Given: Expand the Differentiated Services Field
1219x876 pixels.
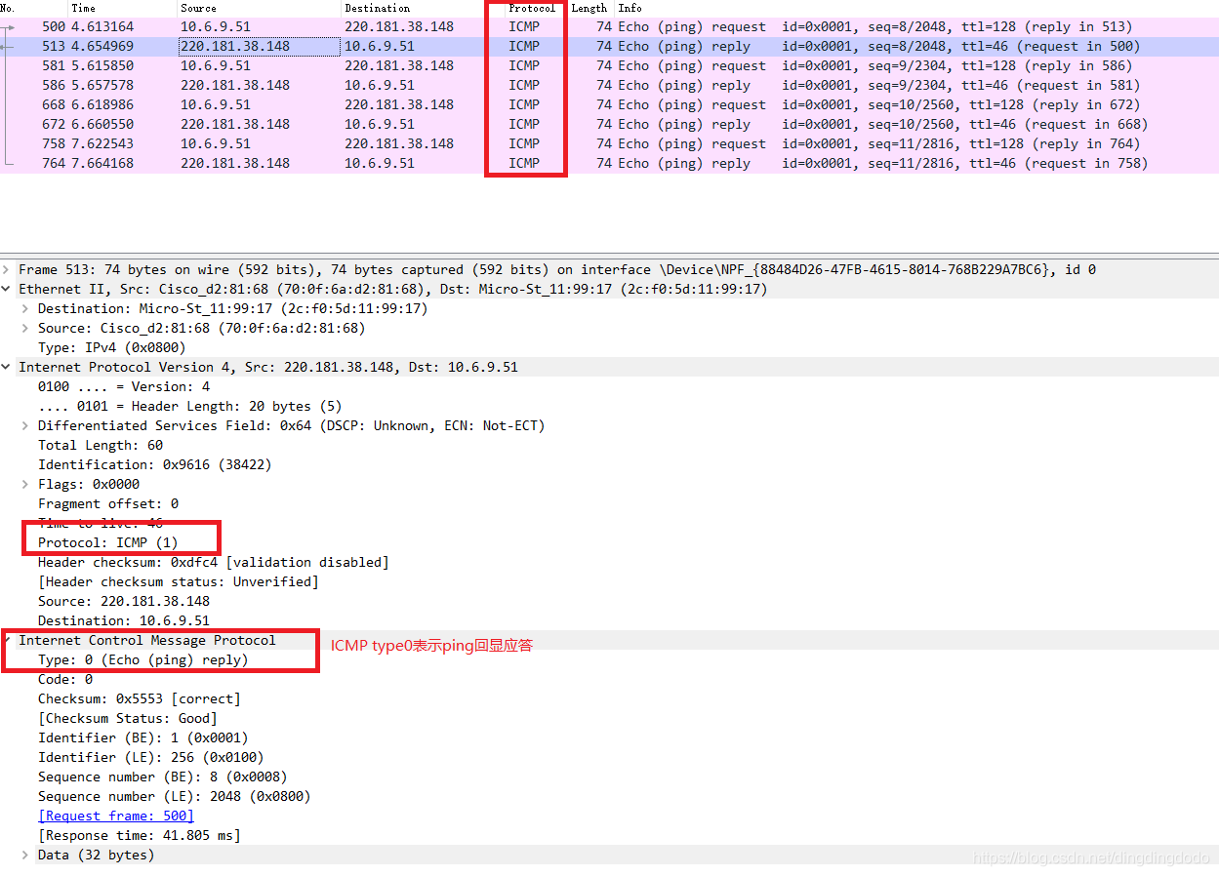Looking at the screenshot, I should tap(26, 425).
